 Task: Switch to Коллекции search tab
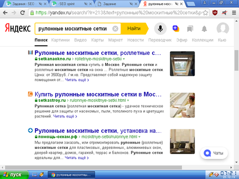click(x=203, y=40)
